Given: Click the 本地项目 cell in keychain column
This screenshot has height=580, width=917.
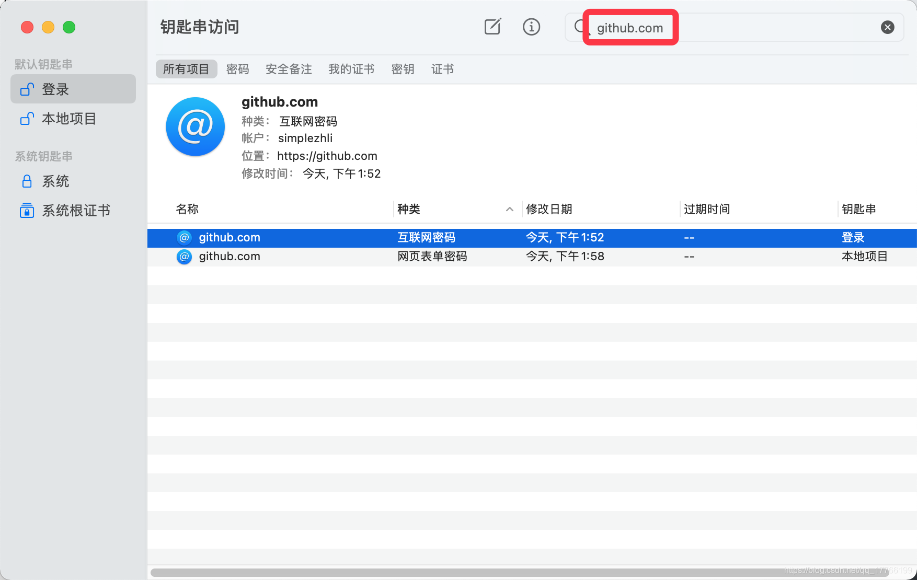Looking at the screenshot, I should [864, 257].
